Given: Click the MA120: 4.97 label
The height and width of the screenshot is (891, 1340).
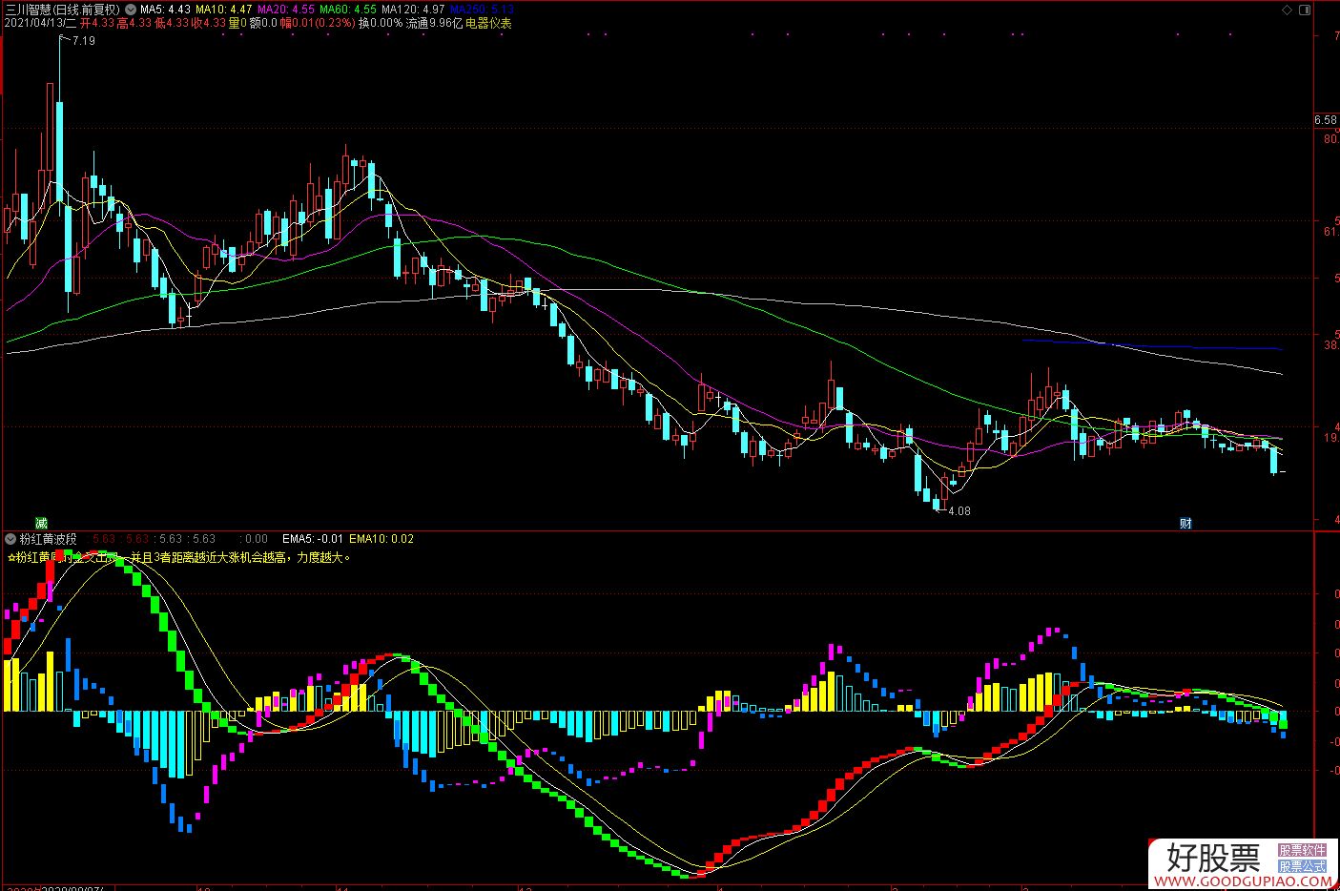Looking at the screenshot, I should pos(413,9).
